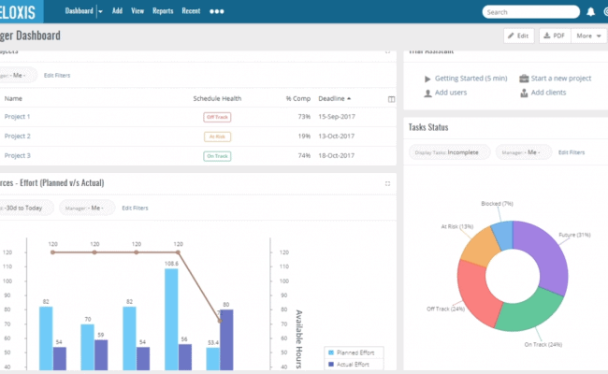Click the 108.6 planned effort bar
Screen dimensions: 608x374
pos(171,320)
